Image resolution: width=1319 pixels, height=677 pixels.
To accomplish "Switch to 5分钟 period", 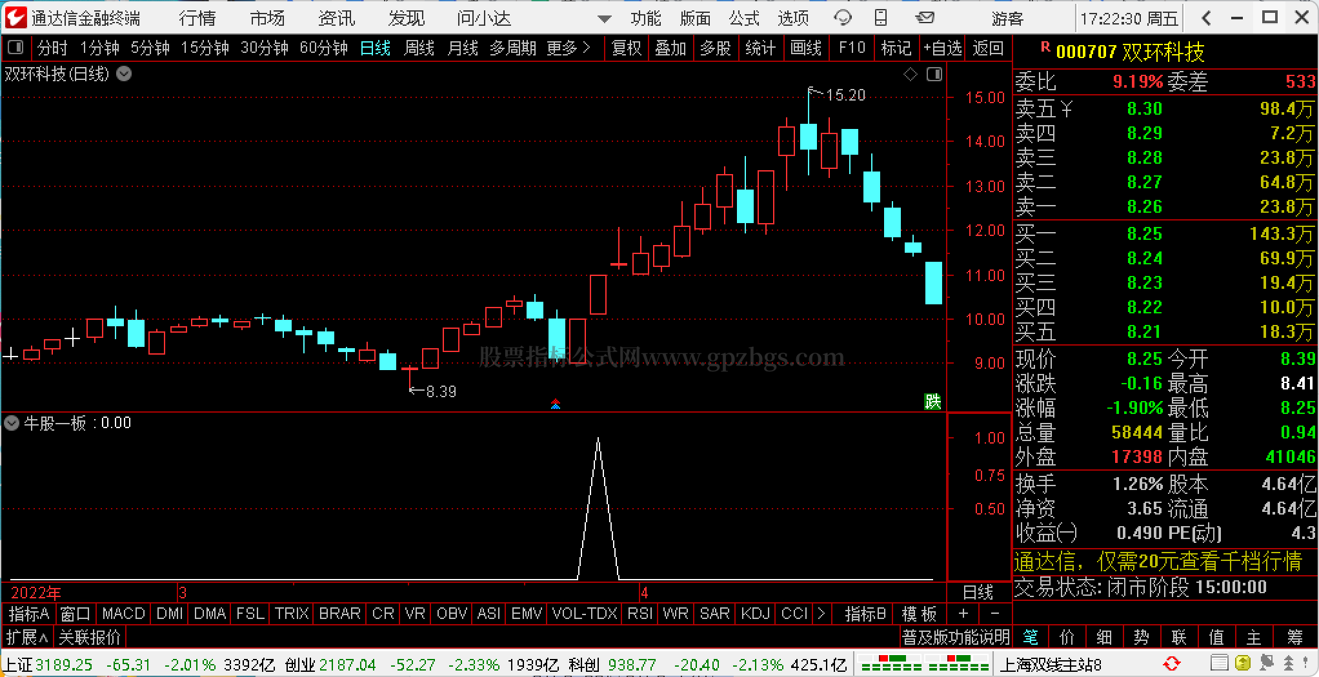I will point(150,48).
